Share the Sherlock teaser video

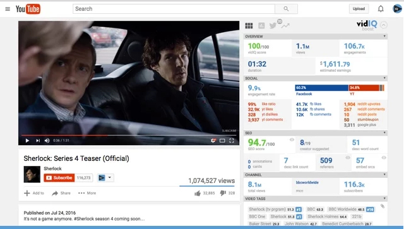click(61, 193)
